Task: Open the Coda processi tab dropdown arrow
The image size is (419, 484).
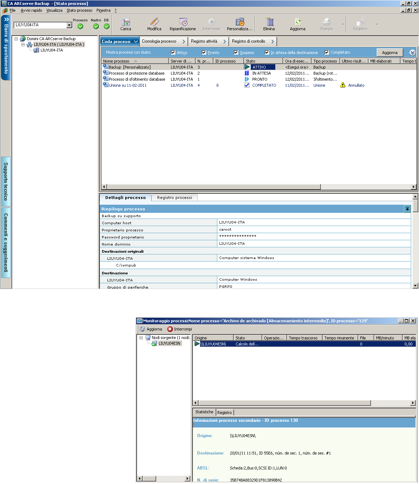Action: 136,42
